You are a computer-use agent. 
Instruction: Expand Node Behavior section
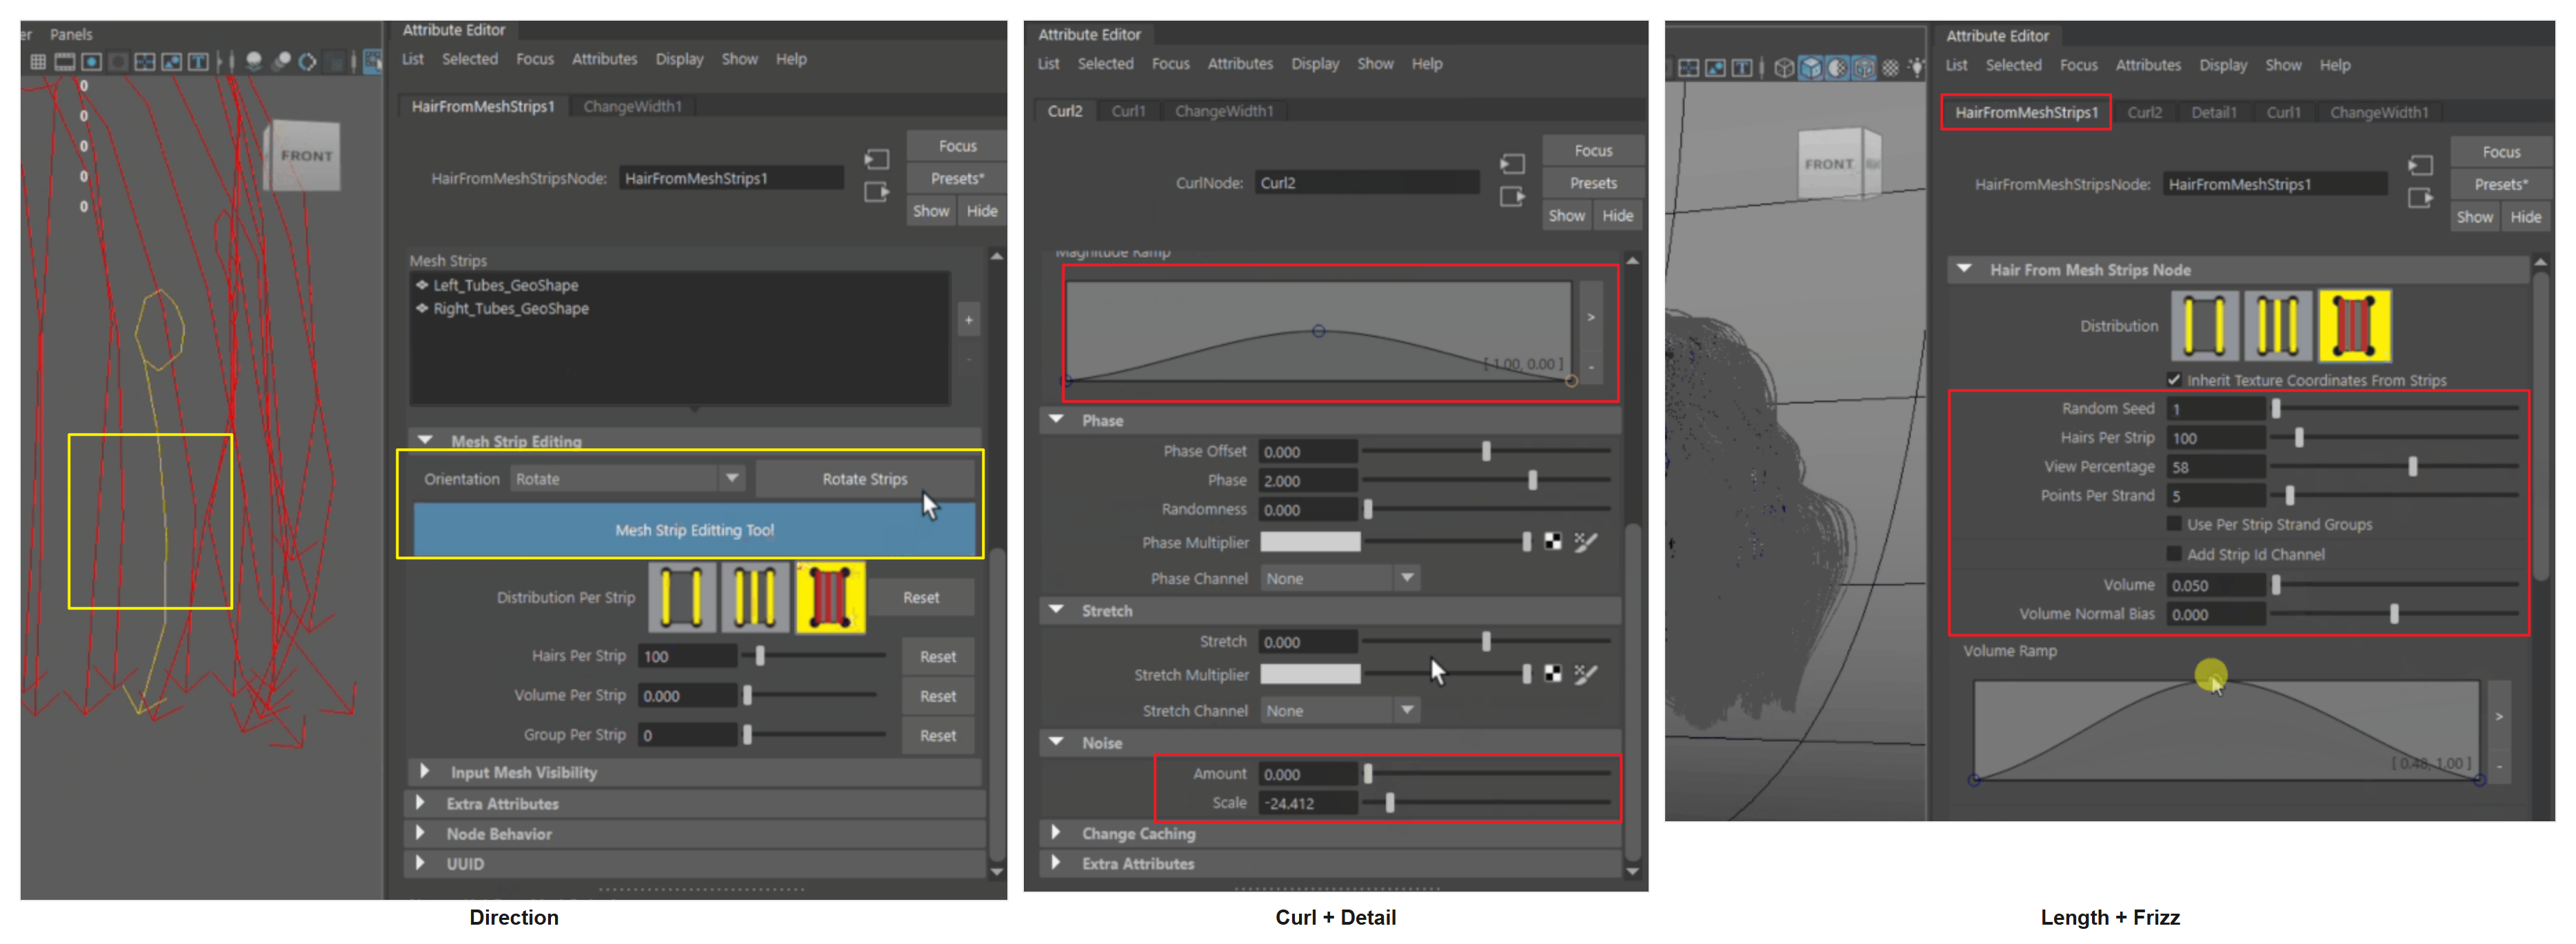[420, 833]
